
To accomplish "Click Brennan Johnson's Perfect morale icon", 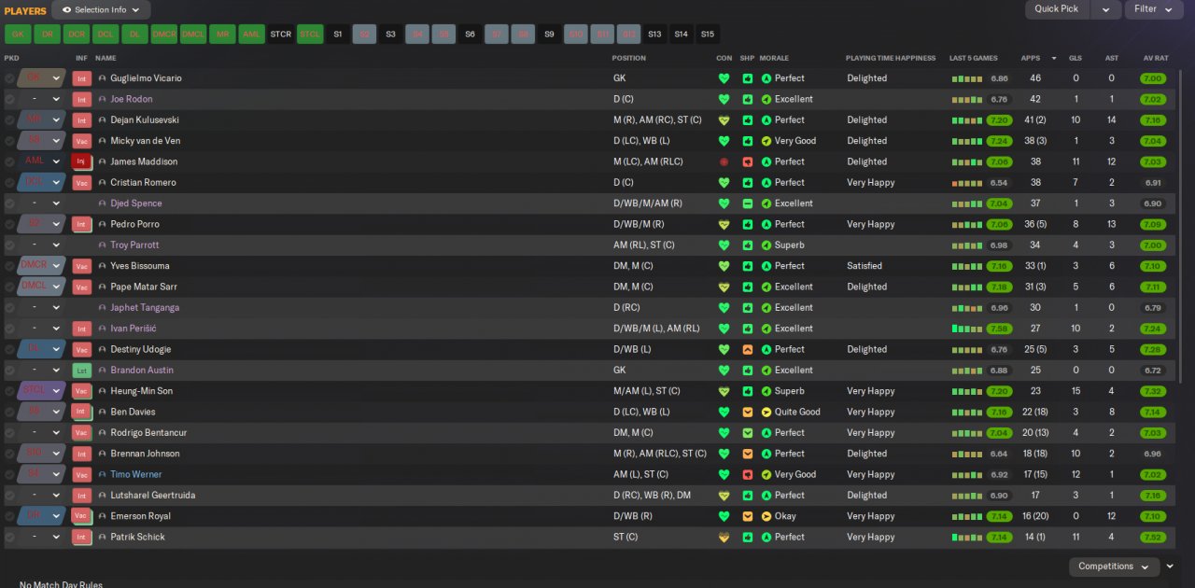I will 766,454.
